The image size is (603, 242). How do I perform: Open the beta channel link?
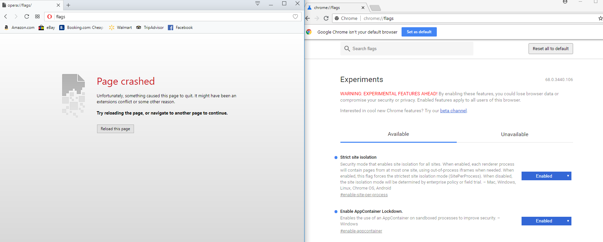[453, 111]
